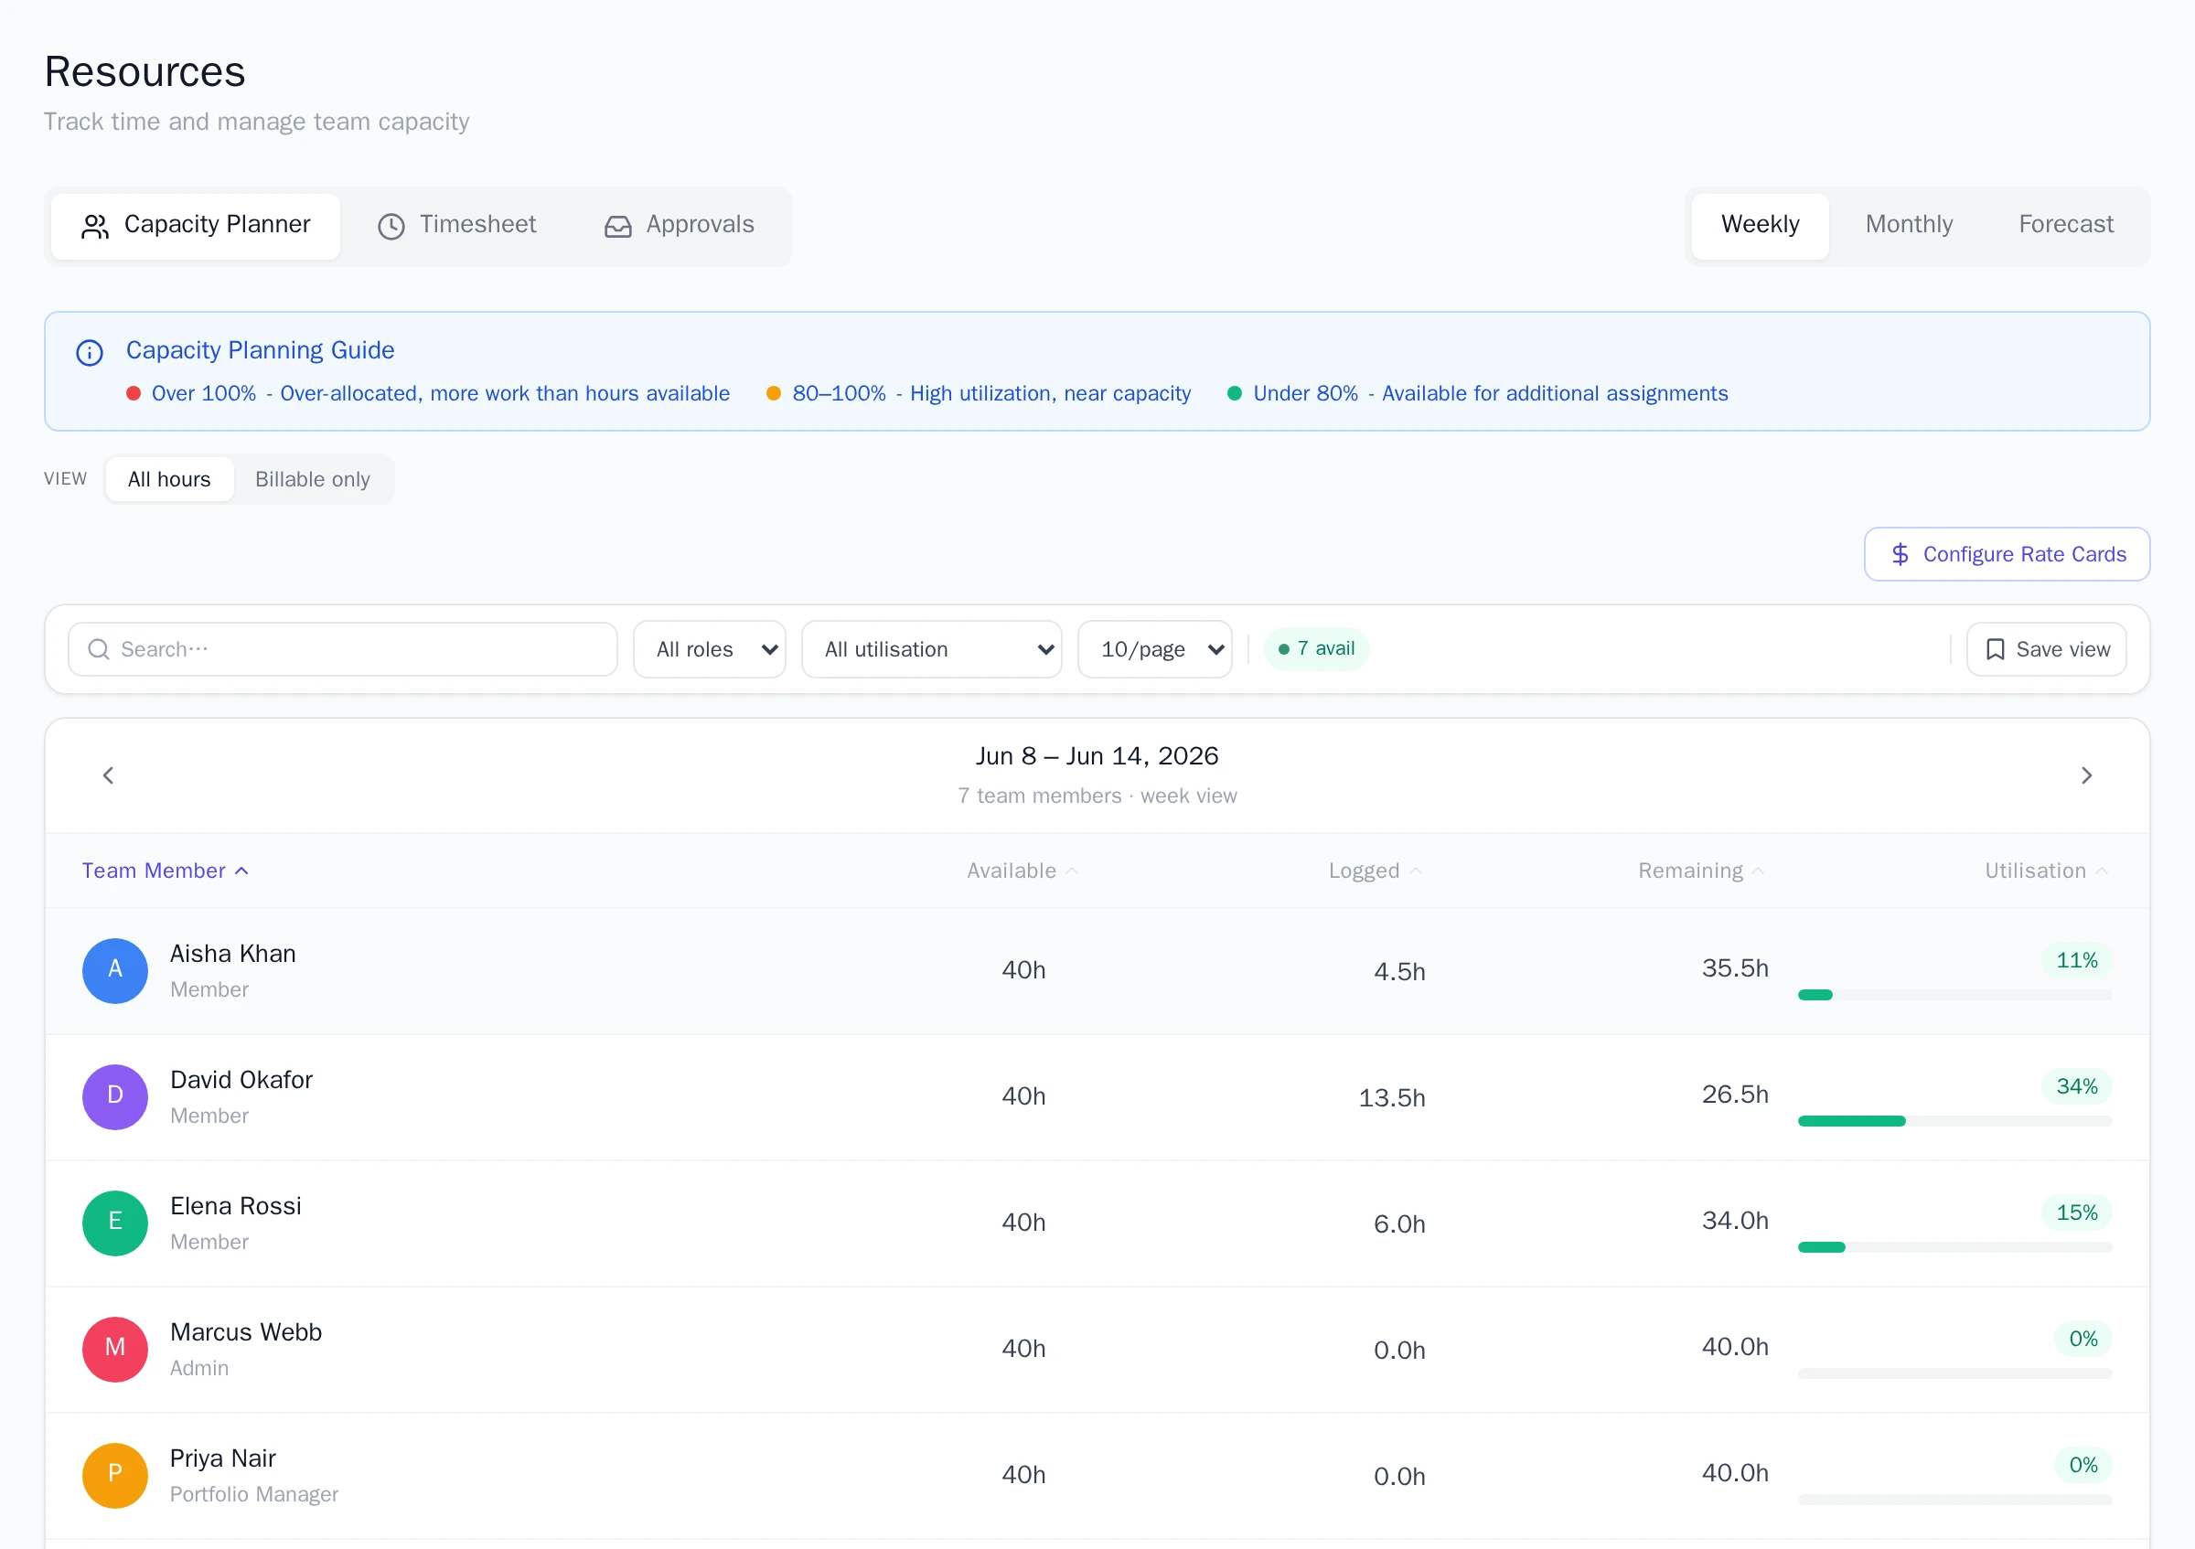Click the Jun 8 – Jun 14, 2026 date range
Screen dimensions: 2195x1549
[1097, 756]
